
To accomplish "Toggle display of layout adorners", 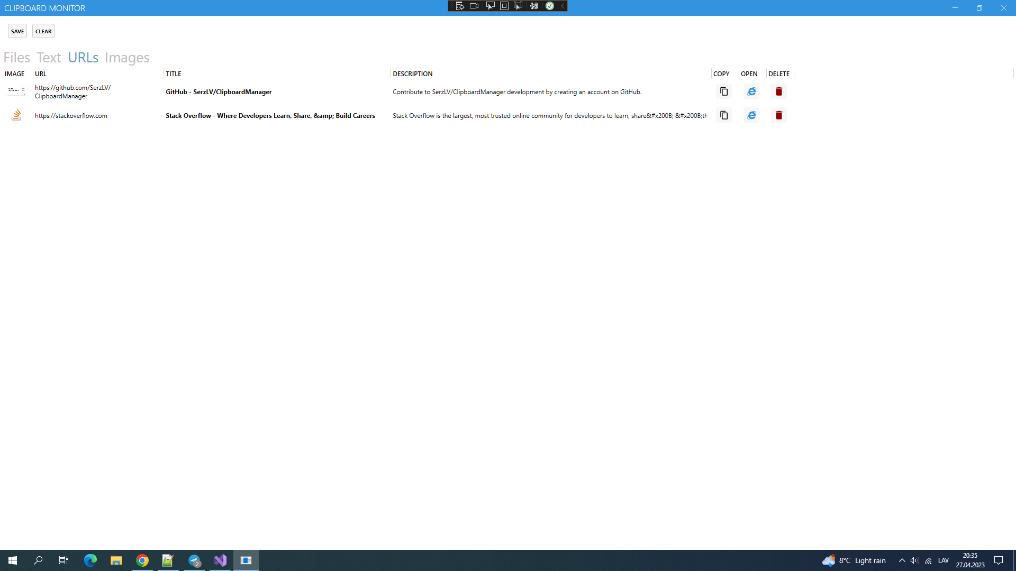I will pyautogui.click(x=504, y=6).
